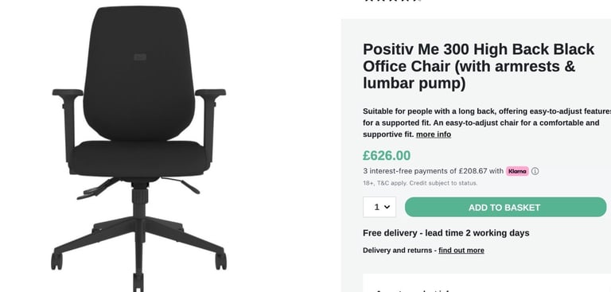Follow the 'find out more' delivery link
611x292 pixels.
point(461,251)
